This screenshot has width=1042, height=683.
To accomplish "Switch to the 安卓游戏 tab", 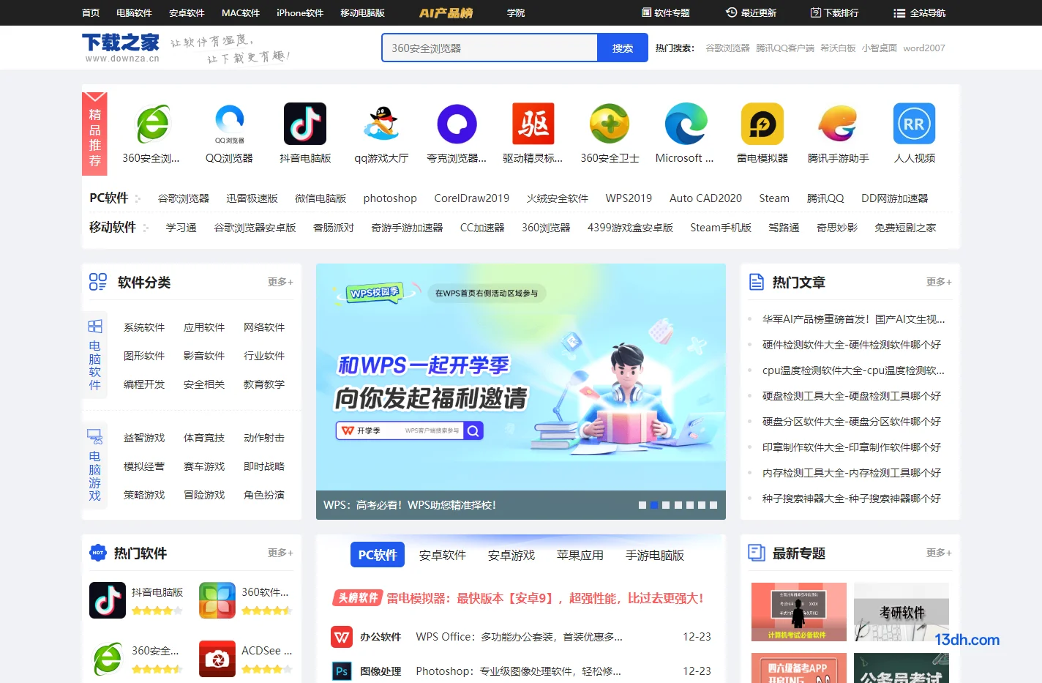I will (511, 555).
